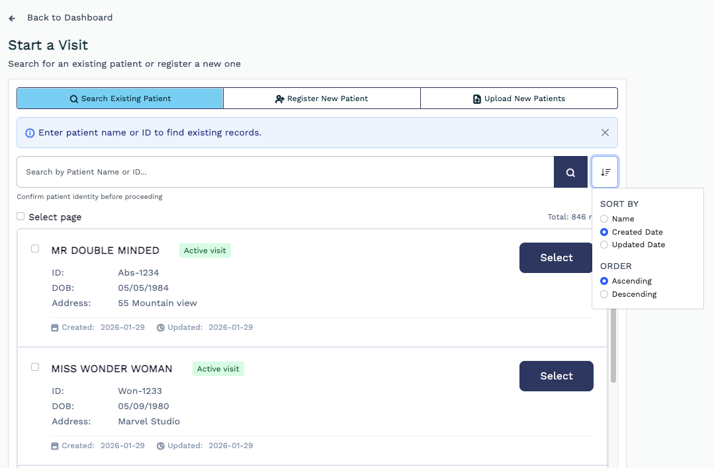Image resolution: width=714 pixels, height=468 pixels.
Task: Open the Upload New Patients tab
Action: tap(519, 98)
